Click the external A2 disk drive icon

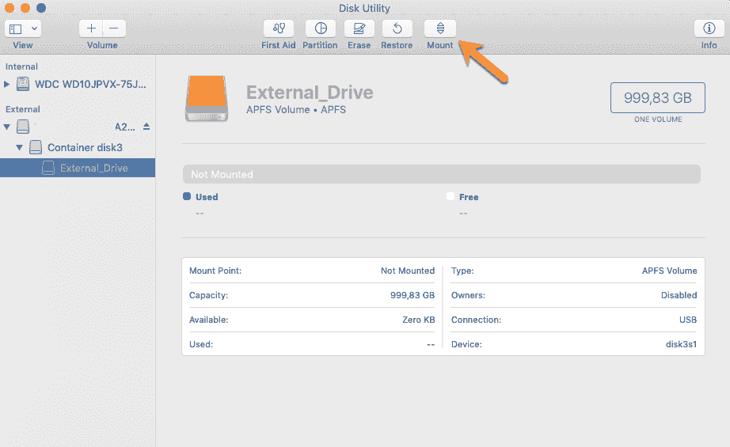pyautogui.click(x=23, y=127)
